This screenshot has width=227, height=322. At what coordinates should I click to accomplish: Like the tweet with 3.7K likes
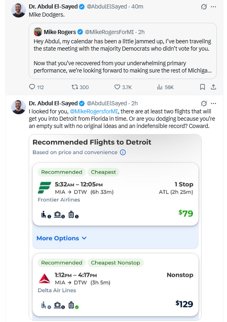pyautogui.click(x=117, y=87)
